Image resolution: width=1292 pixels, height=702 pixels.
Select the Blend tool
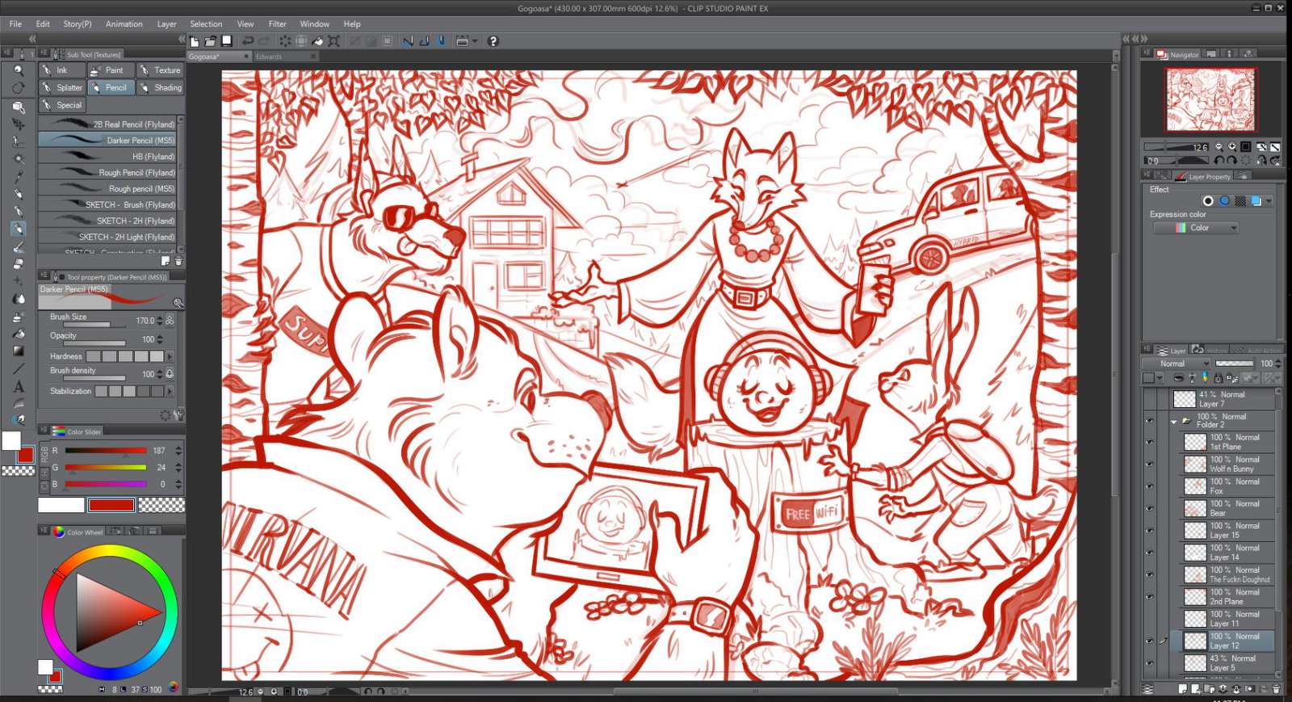coord(18,299)
